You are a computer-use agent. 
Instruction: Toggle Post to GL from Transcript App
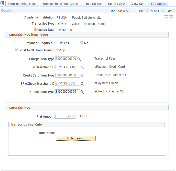click(17, 50)
